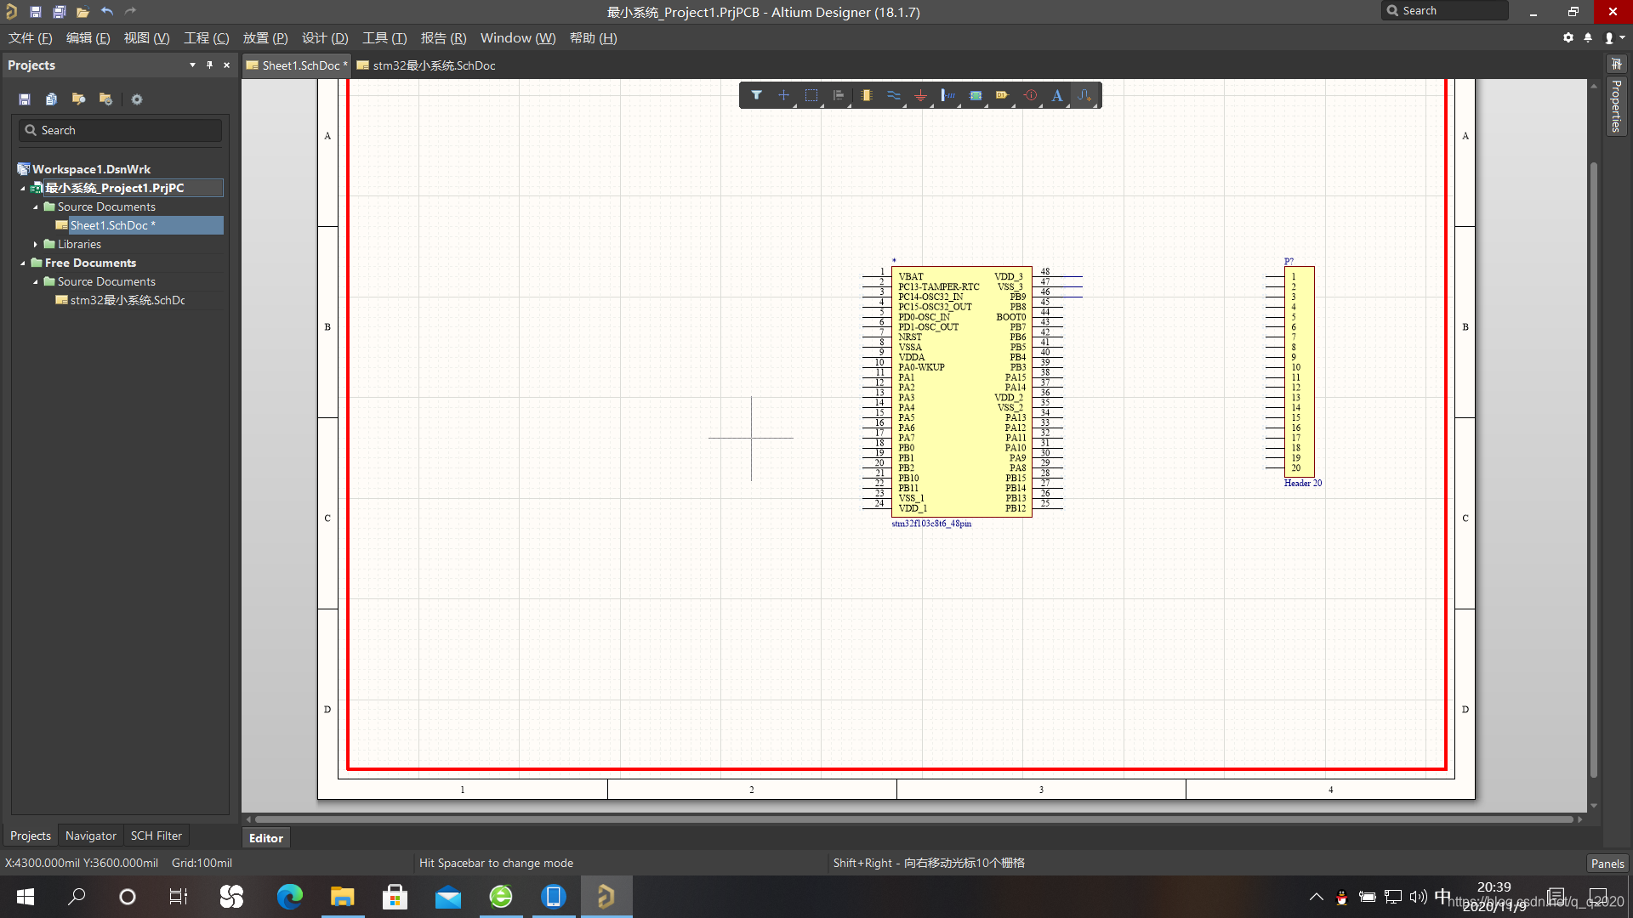Open project options folder-gear icon
1633x918 pixels.
(105, 99)
